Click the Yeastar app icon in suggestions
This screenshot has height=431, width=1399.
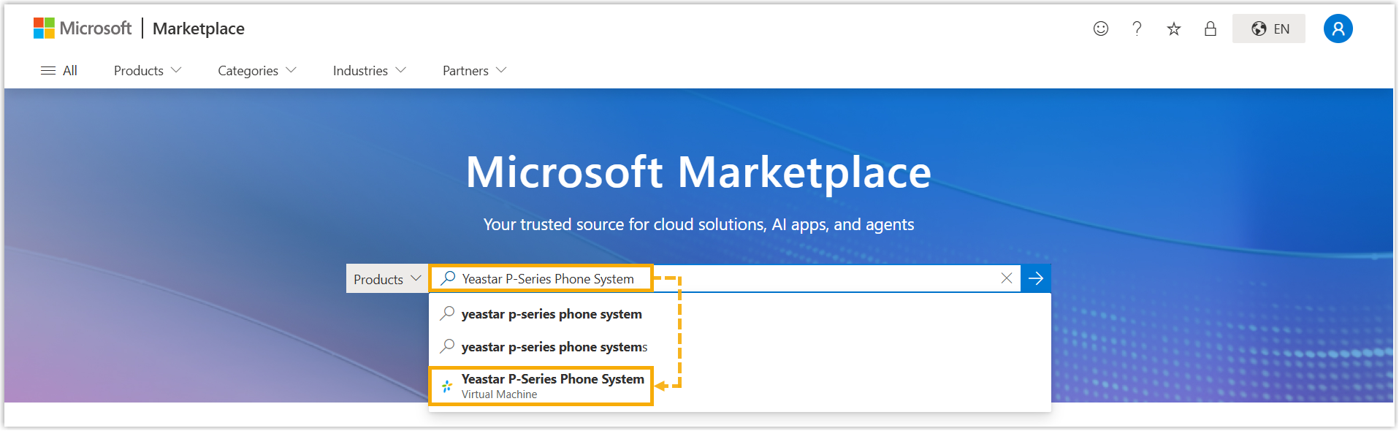point(447,386)
